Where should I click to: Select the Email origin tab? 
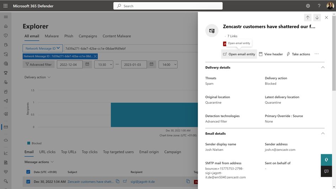point(149,152)
